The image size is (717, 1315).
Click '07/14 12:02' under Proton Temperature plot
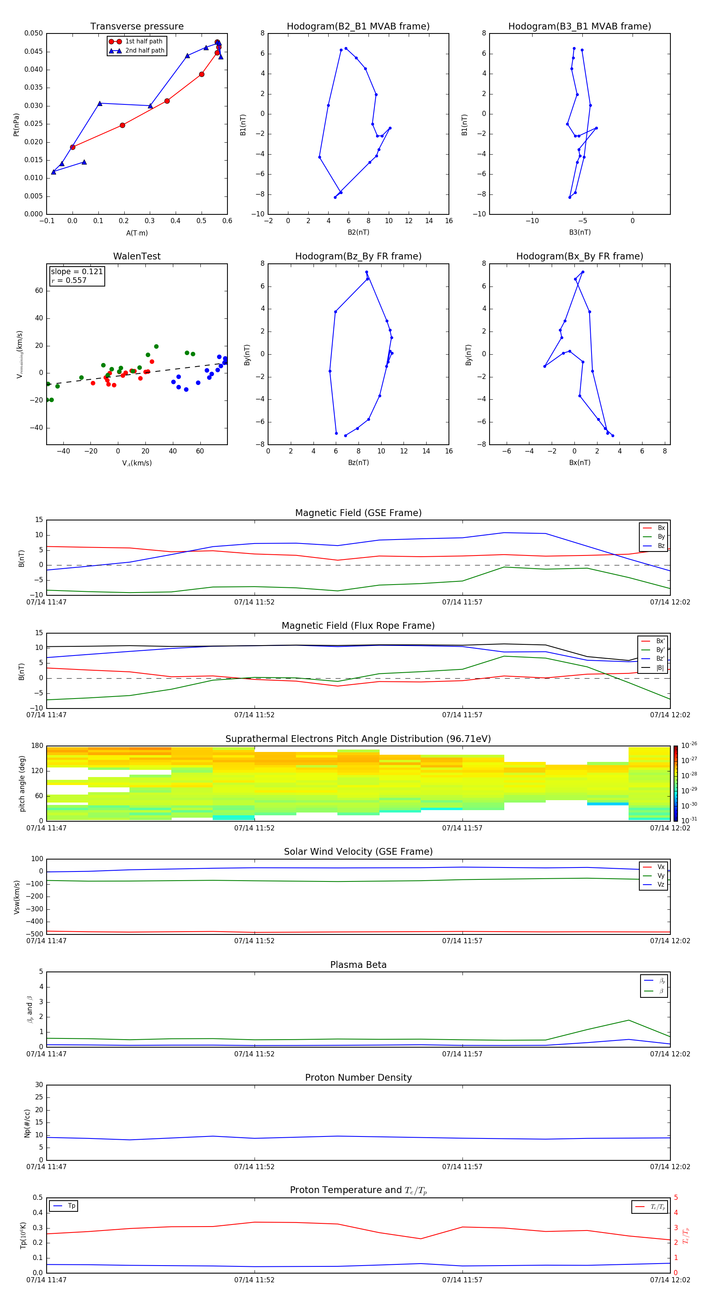(670, 1280)
